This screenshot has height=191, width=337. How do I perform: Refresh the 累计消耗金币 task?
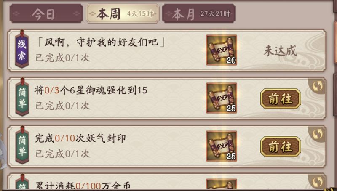point(317,182)
